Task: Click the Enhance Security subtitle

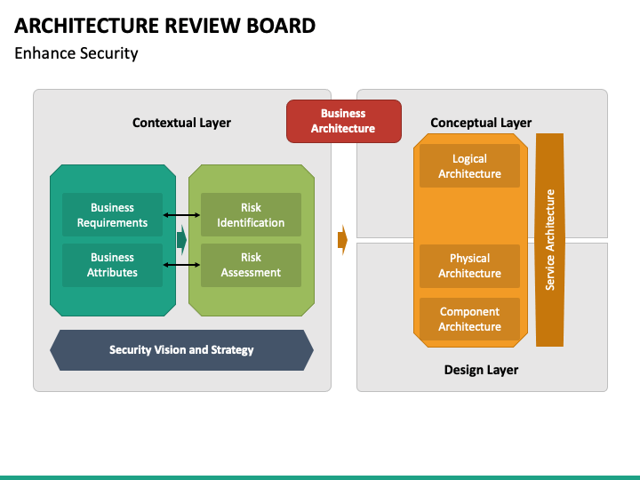Action: pyautogui.click(x=76, y=53)
